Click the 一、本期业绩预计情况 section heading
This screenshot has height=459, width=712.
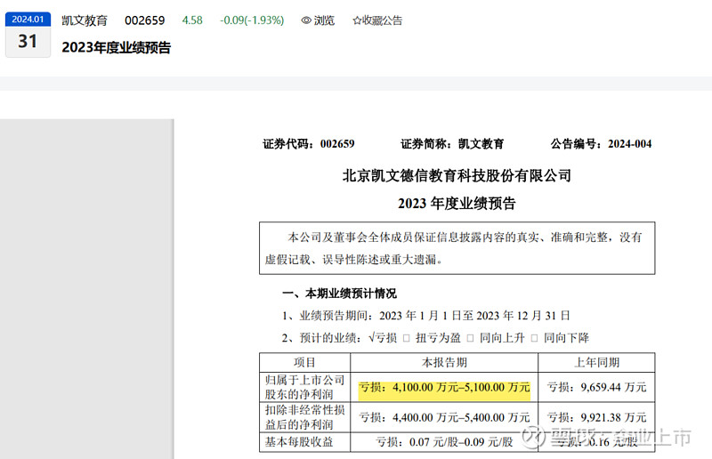339,294
